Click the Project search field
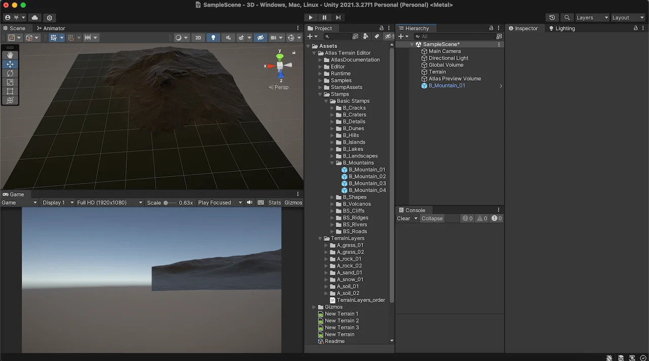This screenshot has height=361, width=649. pyautogui.click(x=337, y=37)
